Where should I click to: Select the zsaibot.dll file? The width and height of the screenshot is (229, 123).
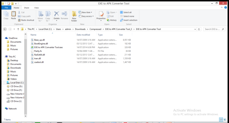click(39, 62)
